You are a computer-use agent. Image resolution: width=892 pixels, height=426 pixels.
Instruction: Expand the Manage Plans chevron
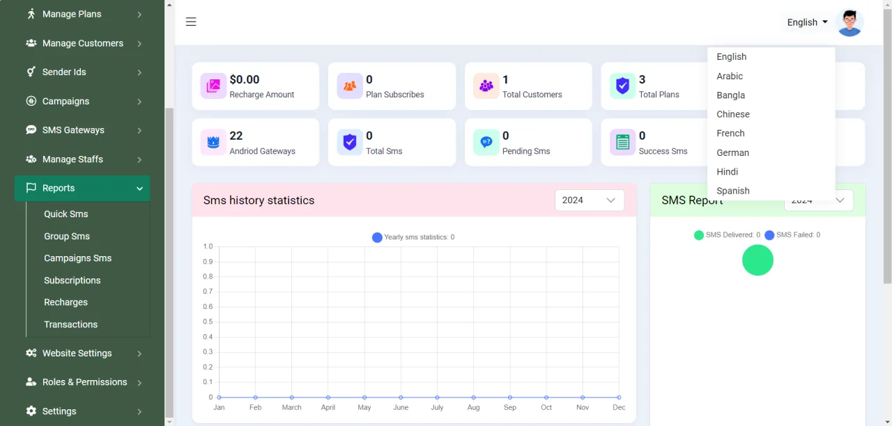(x=139, y=15)
